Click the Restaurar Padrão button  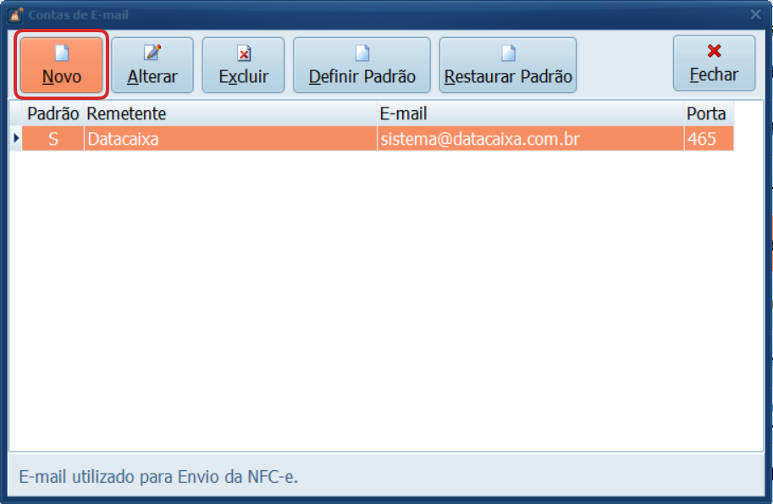pos(508,65)
